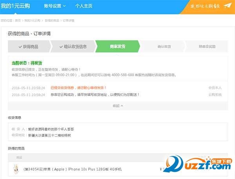
Task: Click the orange return-to-homepage banner text
Action: [205, 6]
